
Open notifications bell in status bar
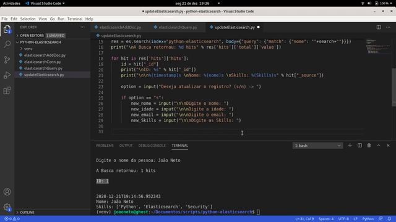(389, 219)
